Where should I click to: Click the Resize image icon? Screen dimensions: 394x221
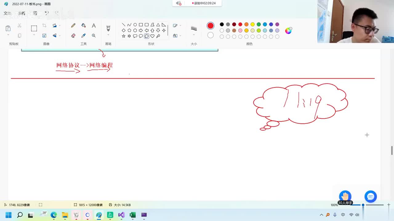click(44, 36)
